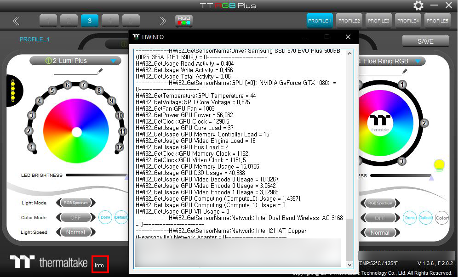458x277 pixels.
Task: Open the RGB sync icon
Action: (x=184, y=21)
